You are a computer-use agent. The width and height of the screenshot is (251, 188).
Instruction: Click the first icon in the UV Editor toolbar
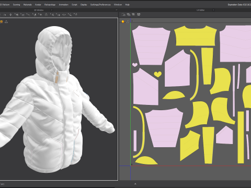[x=123, y=15]
